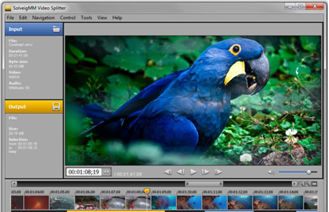Screen dimensions: 329x212
Task: Select the coral thumbnail at 00:01:10;00
Action: click(x=189, y=203)
